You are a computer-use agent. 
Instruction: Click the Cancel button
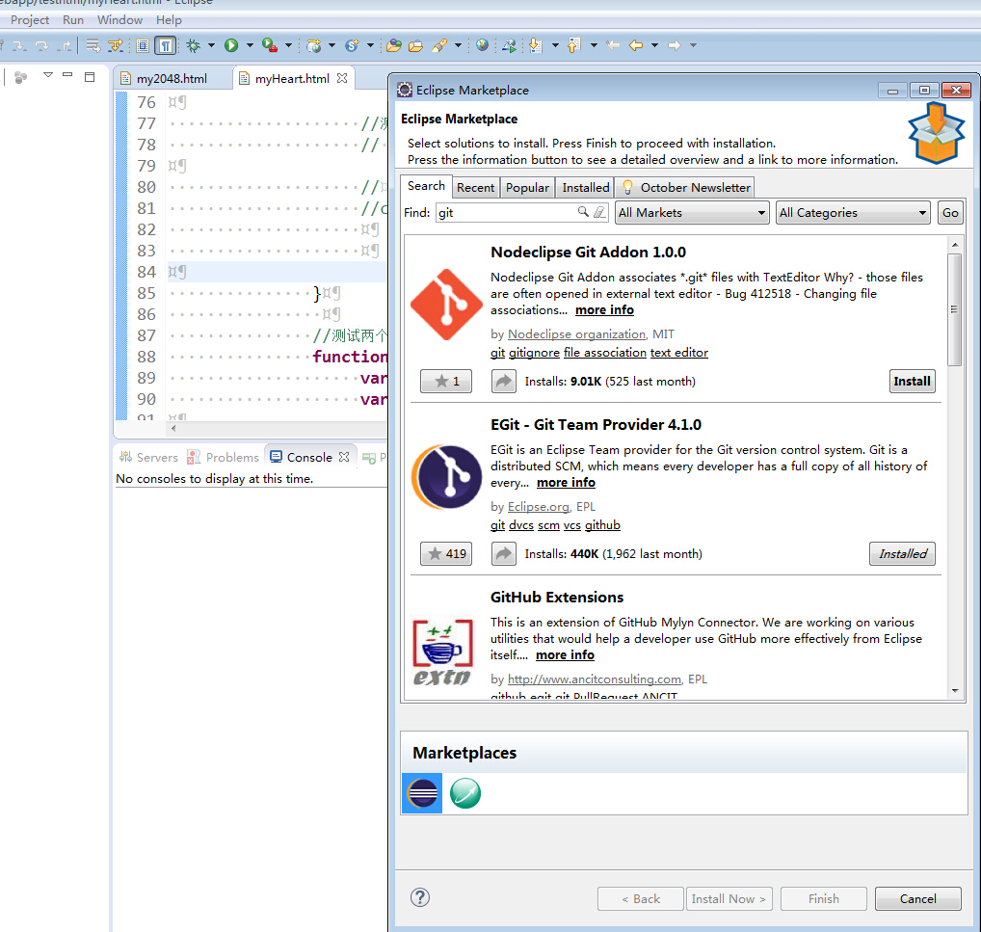click(x=917, y=899)
